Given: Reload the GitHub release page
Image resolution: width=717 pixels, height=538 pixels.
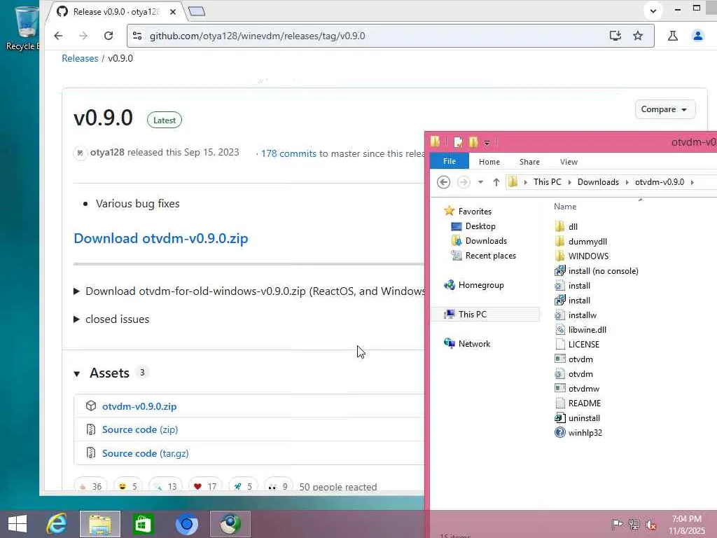Looking at the screenshot, I should (x=109, y=36).
